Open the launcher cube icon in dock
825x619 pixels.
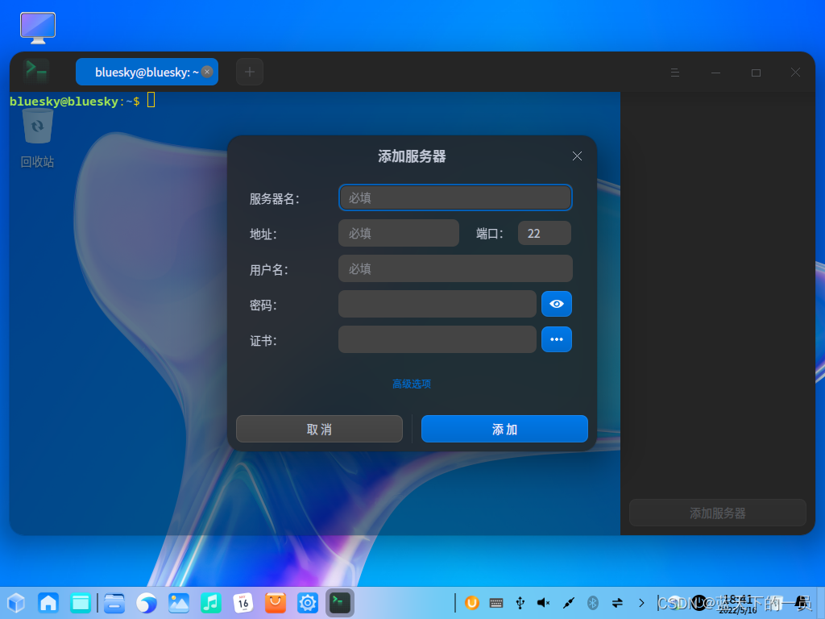coord(16,603)
